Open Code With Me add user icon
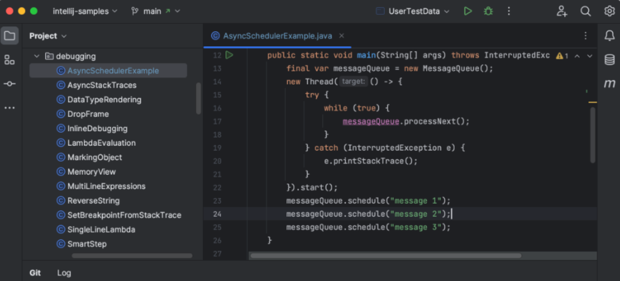The width and height of the screenshot is (620, 281). (562, 11)
